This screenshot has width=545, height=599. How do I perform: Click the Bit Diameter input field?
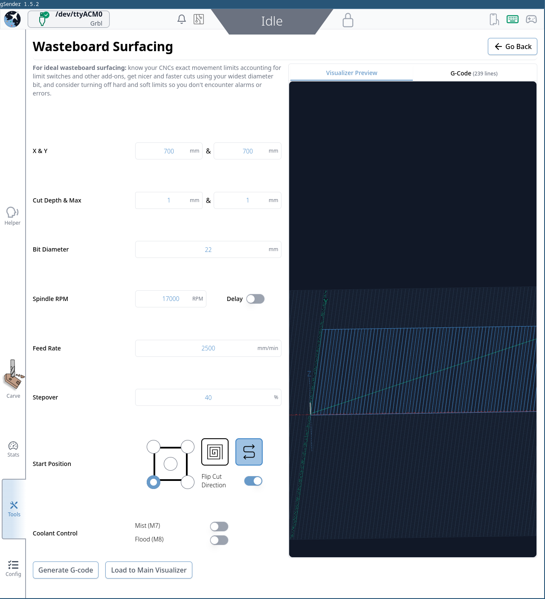point(208,249)
